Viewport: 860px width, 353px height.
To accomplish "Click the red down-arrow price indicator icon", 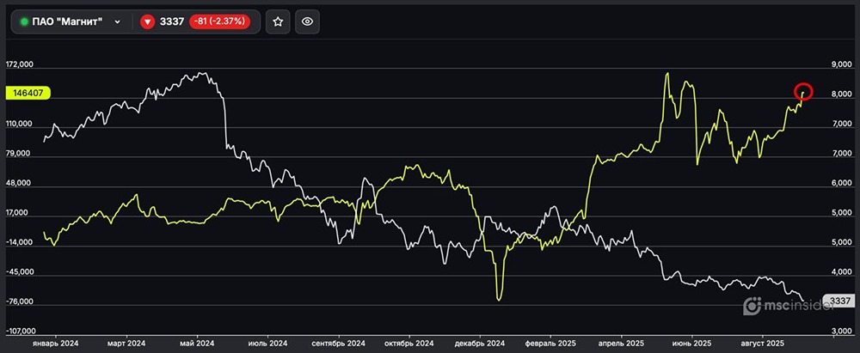I will (x=147, y=22).
